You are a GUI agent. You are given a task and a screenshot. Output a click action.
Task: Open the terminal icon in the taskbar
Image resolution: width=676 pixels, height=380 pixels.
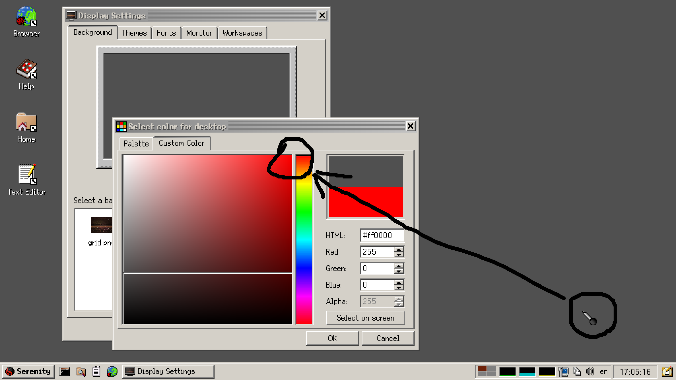[x=64, y=371]
